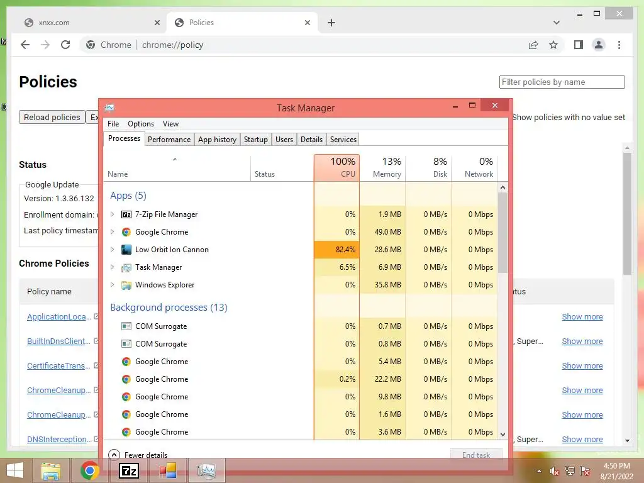Open Chrome tab search chevron
Screen dimensions: 644x483
click(x=556, y=23)
